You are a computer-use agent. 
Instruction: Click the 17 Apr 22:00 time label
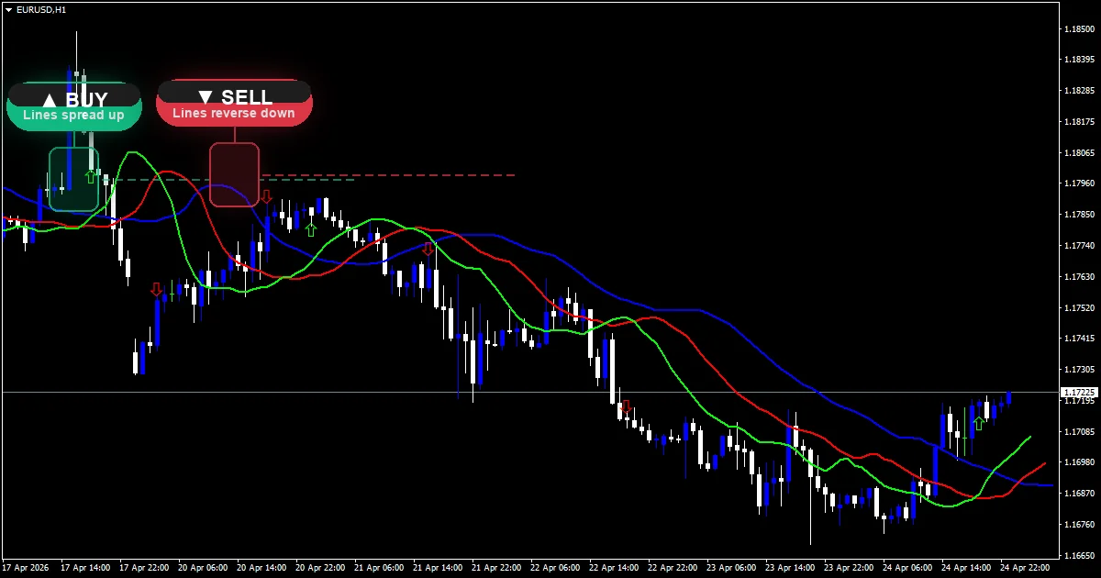point(144,568)
